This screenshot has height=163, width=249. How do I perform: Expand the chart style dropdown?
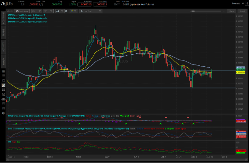pos(60,11)
